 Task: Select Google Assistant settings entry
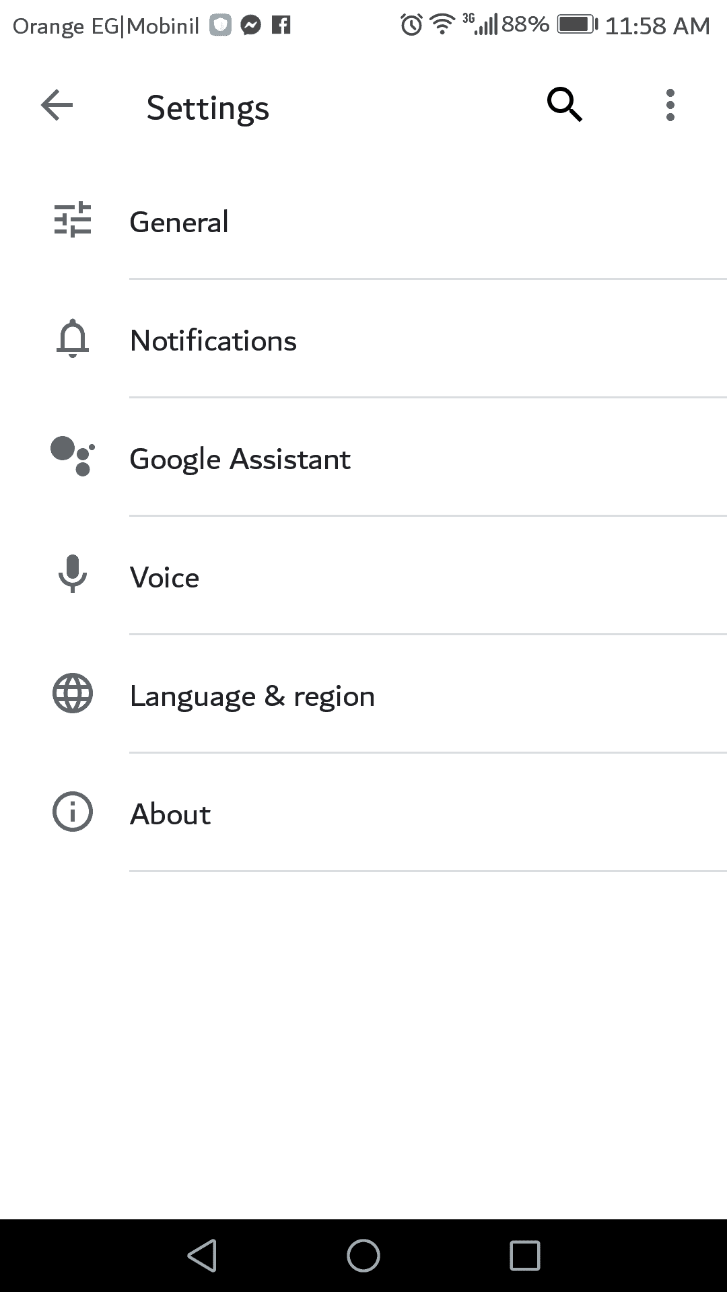pyautogui.click(x=240, y=459)
